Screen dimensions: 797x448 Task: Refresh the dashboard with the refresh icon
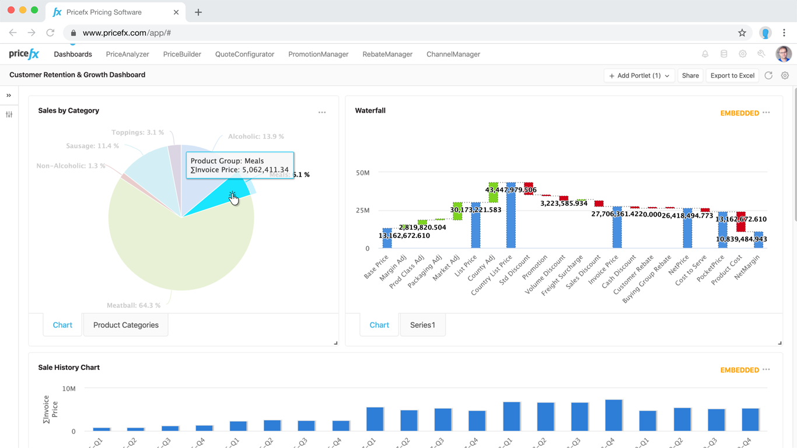(768, 75)
